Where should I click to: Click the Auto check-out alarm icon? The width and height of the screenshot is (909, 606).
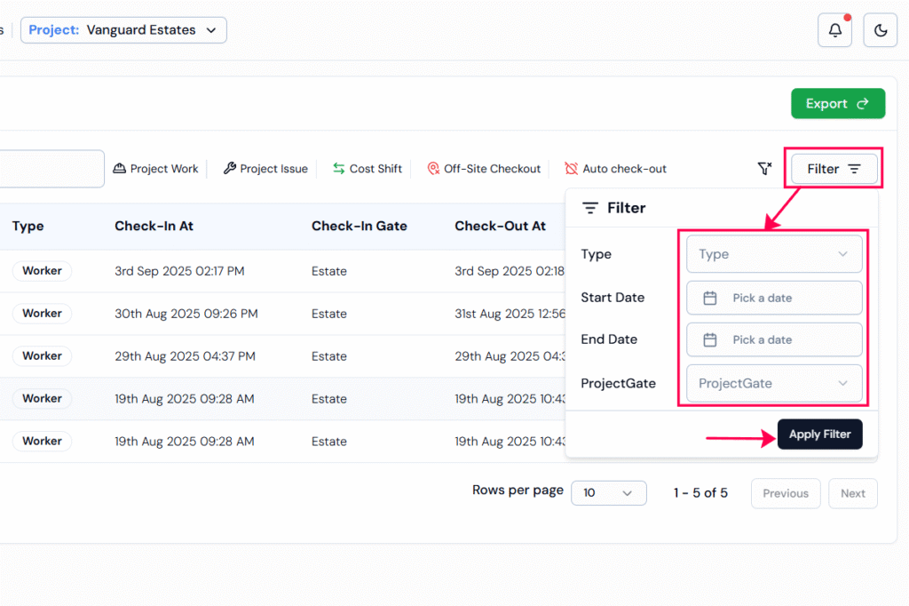pos(572,169)
